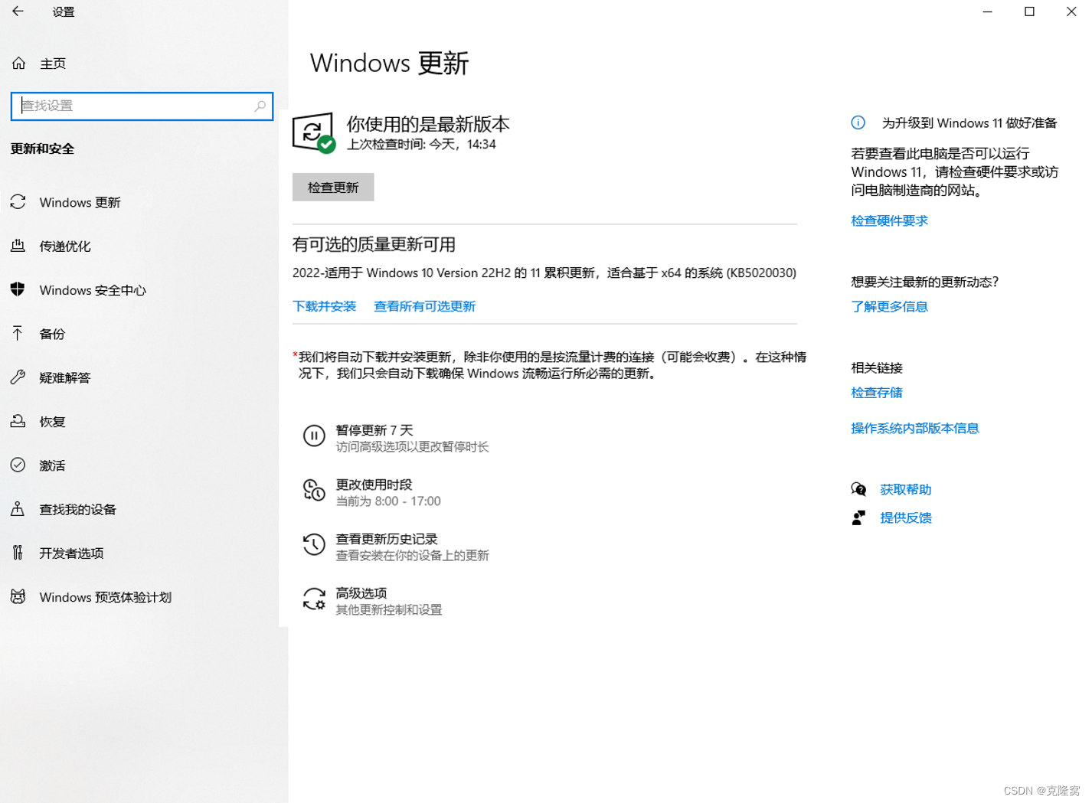Open 主页 in the settings sidebar

tap(53, 64)
